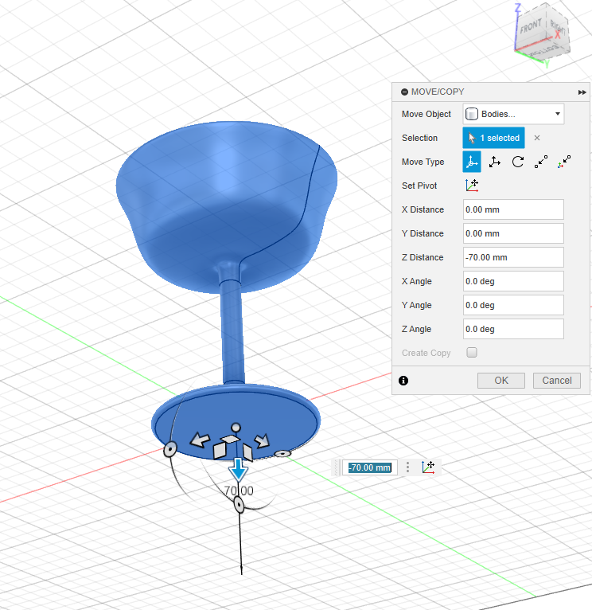Click the Set Pivot icon in dialog

[472, 186]
